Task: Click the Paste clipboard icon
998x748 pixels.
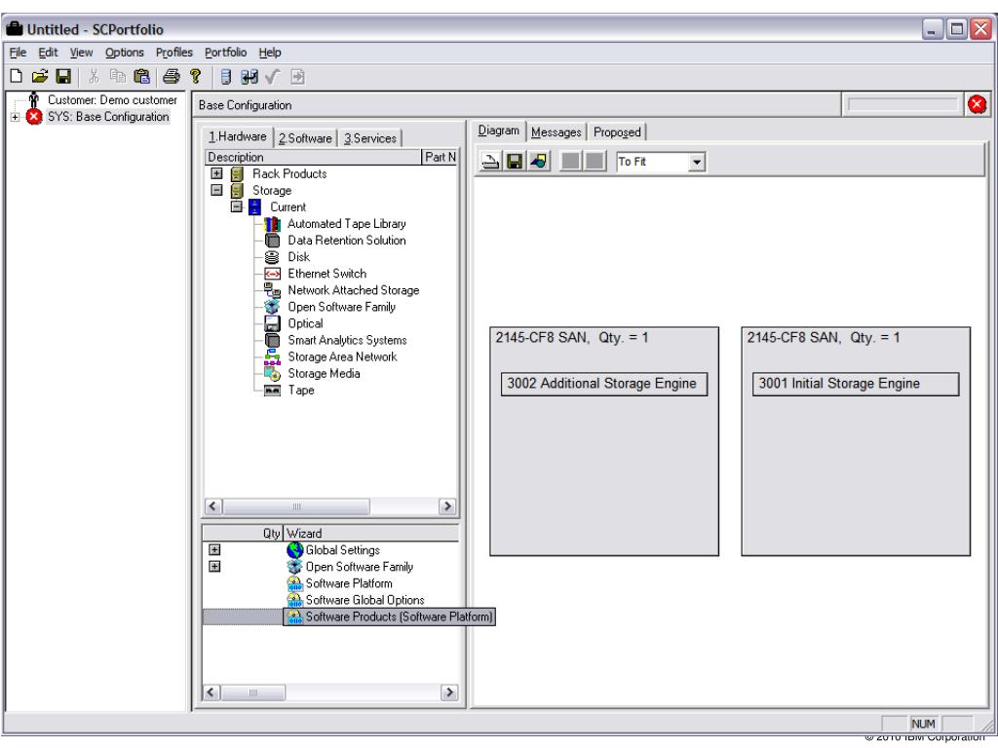Action: (x=141, y=77)
